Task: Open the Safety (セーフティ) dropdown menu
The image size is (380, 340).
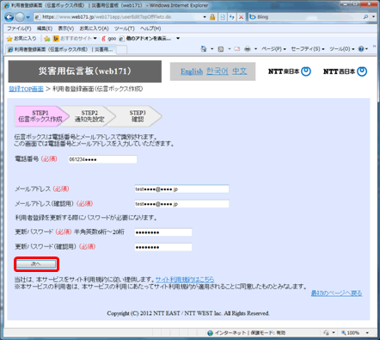Action: [x=308, y=49]
